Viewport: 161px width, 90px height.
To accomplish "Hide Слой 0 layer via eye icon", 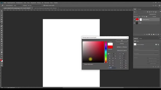I will [134, 23].
